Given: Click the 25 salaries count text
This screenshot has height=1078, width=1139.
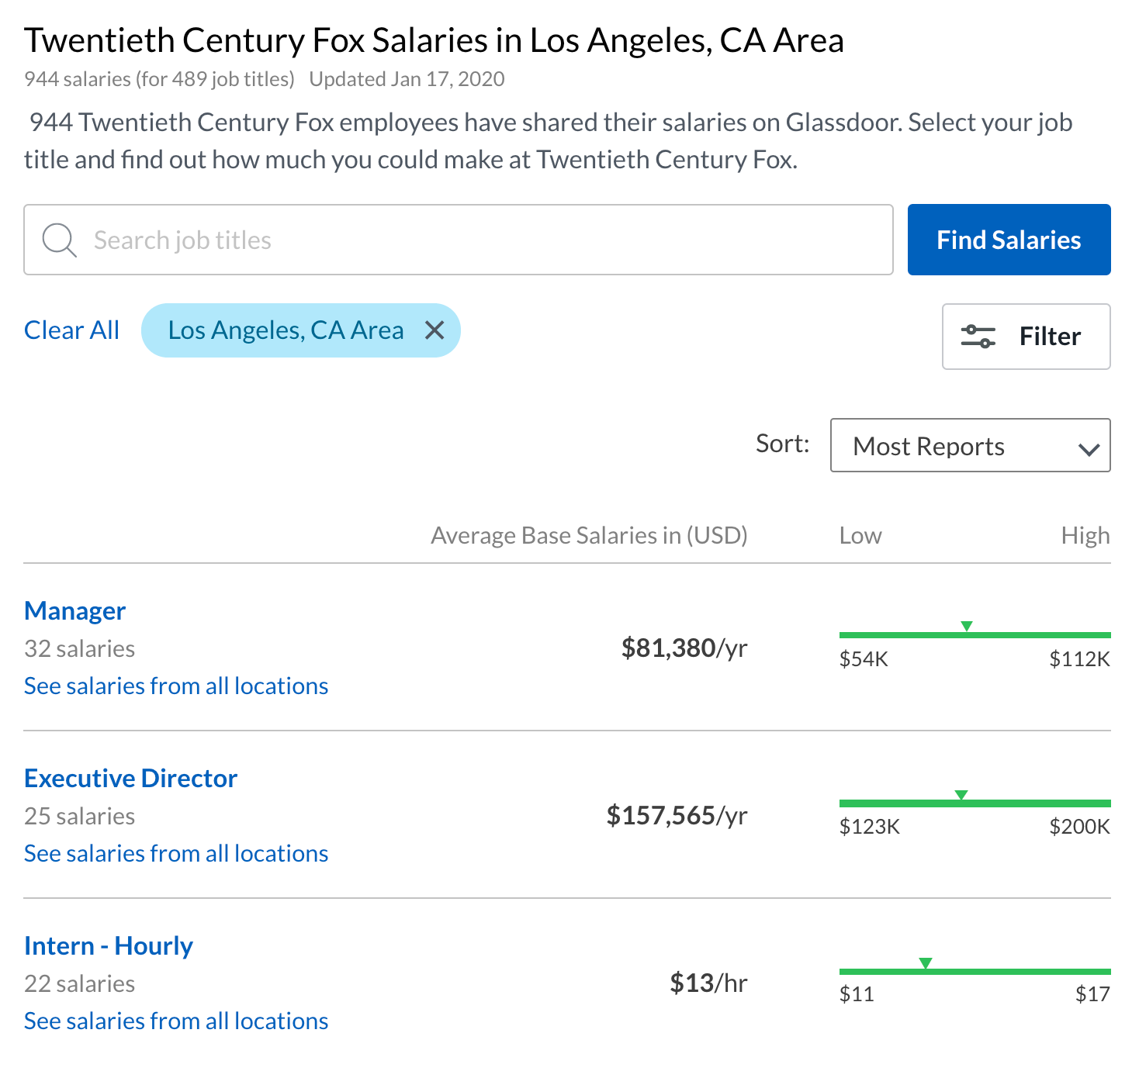Looking at the screenshot, I should point(80,816).
